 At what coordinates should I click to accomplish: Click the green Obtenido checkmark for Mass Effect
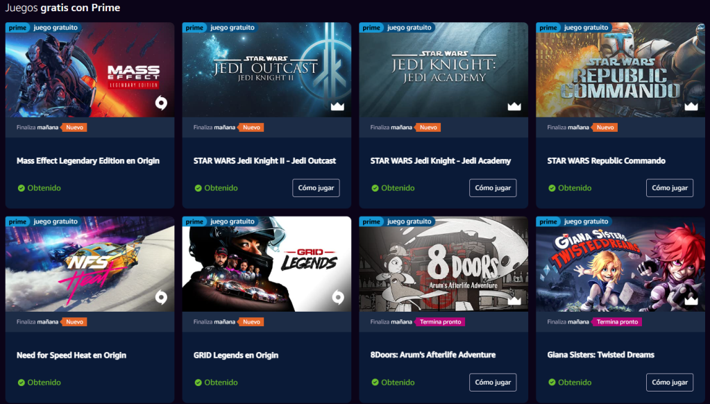22,188
